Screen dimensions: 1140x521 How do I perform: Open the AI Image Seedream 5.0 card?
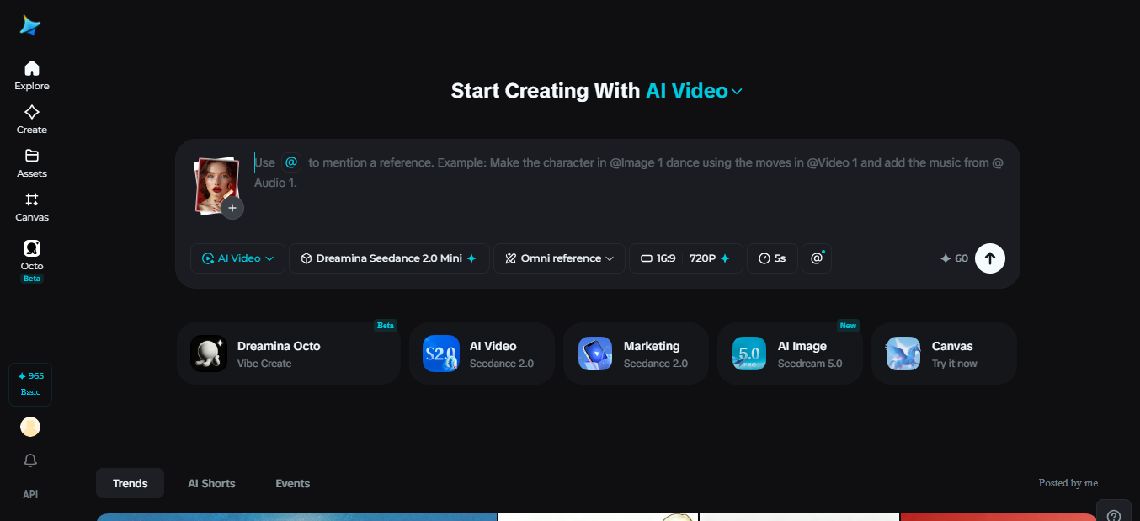pyautogui.click(x=790, y=354)
